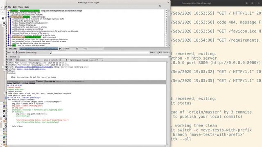Image resolution: width=262 pixels, height=147 pixels.
Task: Select the Old version radio button
Action: click(20, 60)
